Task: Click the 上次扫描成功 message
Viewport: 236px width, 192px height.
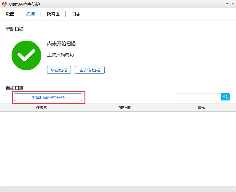Action: 60,55
